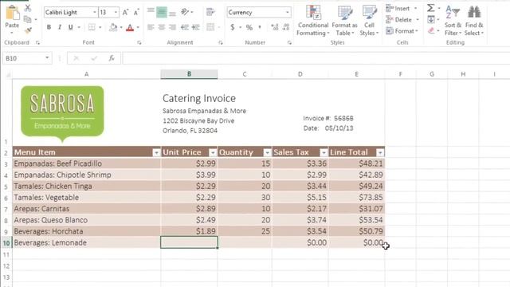
Task: Click inside the formula bar
Action: [316, 58]
